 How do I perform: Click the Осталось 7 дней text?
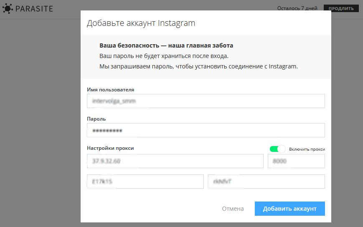[297, 8]
